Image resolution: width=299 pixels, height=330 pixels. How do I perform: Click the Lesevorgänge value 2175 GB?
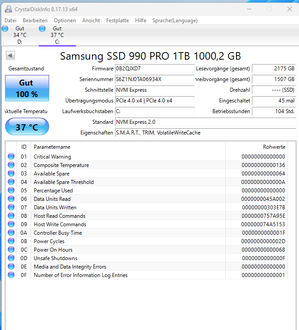(274, 69)
